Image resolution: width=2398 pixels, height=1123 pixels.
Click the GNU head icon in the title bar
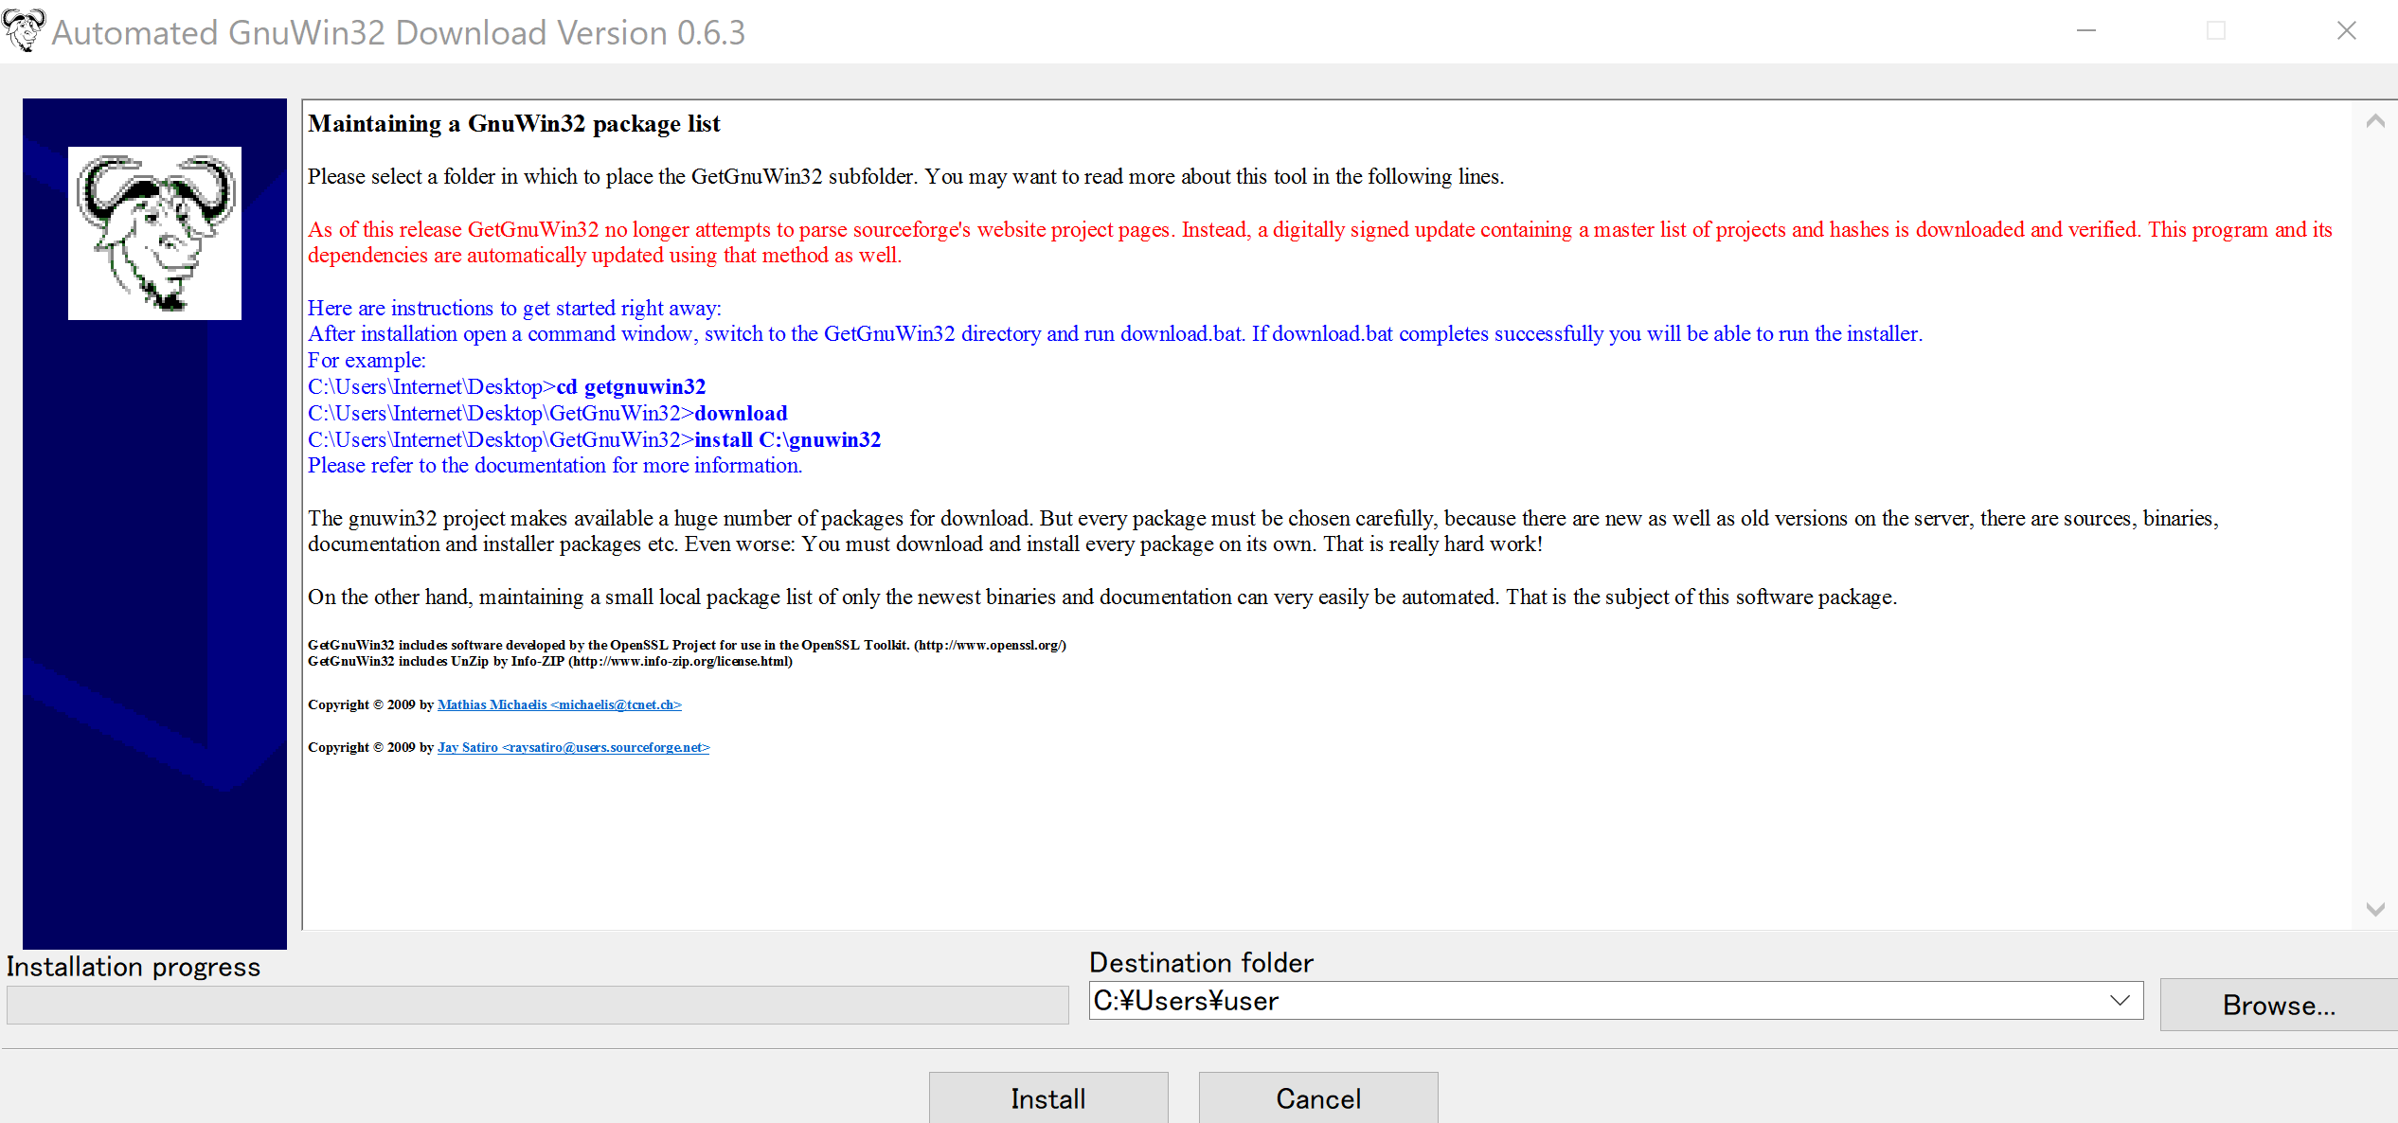tap(24, 30)
